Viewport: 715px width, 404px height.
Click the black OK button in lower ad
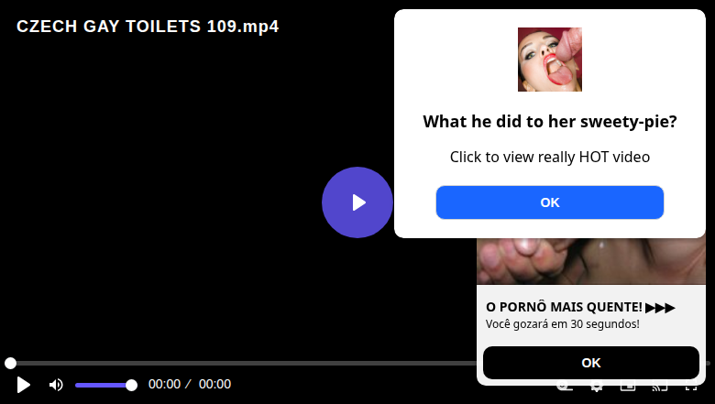591,363
